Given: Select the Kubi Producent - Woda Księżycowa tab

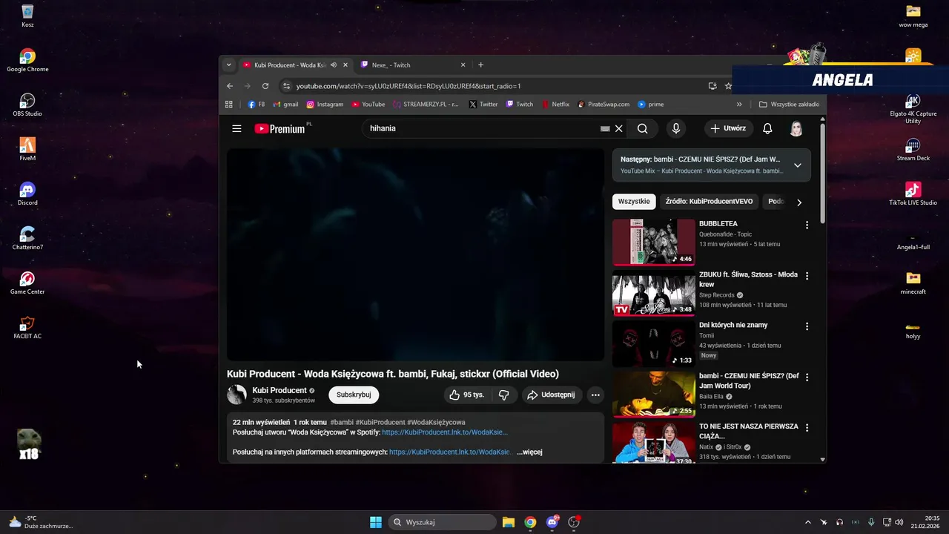Looking at the screenshot, I should (296, 65).
